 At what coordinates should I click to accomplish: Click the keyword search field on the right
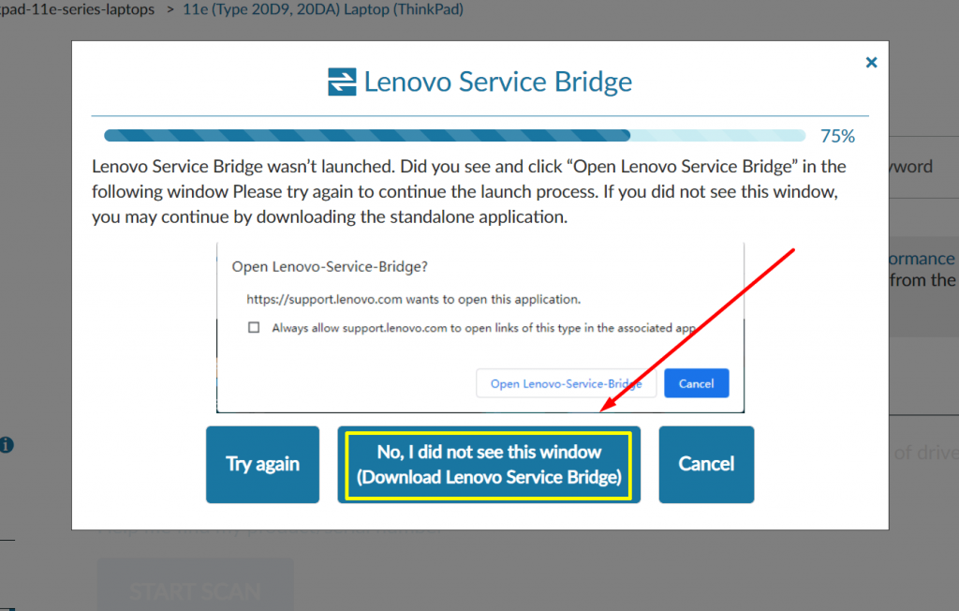click(x=927, y=166)
